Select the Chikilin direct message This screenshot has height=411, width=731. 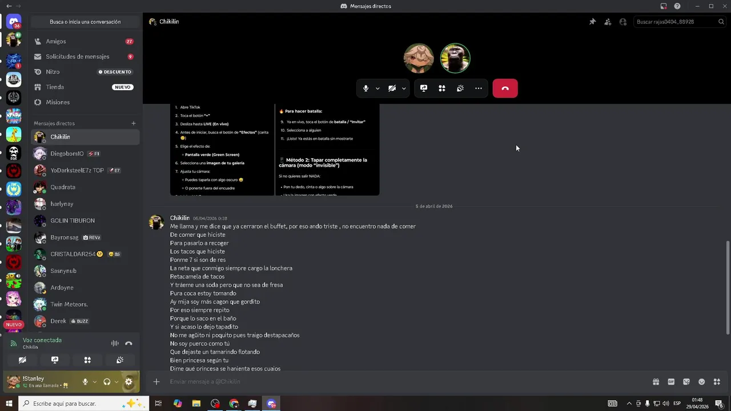[85, 137]
